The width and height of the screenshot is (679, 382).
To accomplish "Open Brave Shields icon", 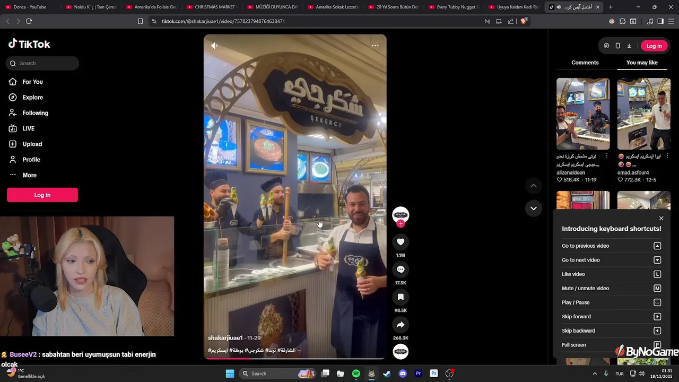I will (524, 21).
